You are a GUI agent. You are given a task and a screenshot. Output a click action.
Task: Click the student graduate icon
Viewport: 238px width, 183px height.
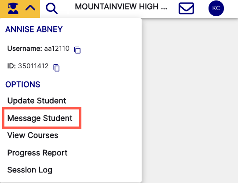click(x=13, y=8)
